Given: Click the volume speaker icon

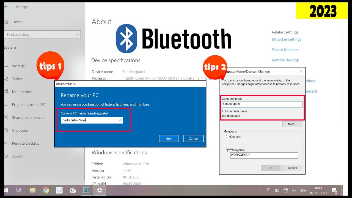Looking at the screenshot, I should point(294,190).
